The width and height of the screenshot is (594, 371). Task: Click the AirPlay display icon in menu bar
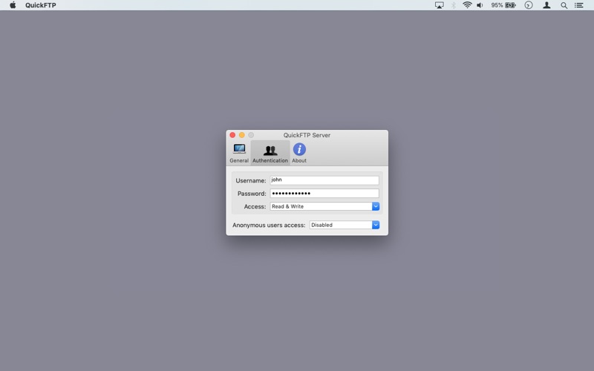click(x=439, y=5)
